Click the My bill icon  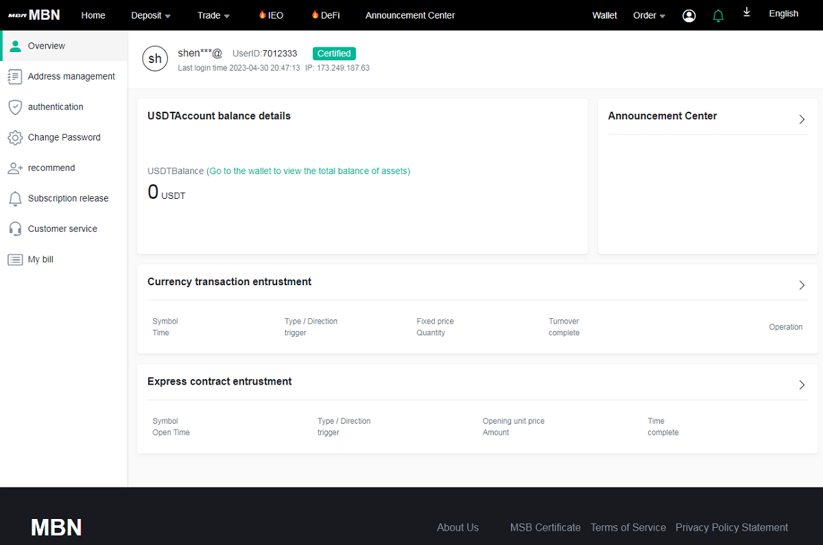click(x=14, y=260)
